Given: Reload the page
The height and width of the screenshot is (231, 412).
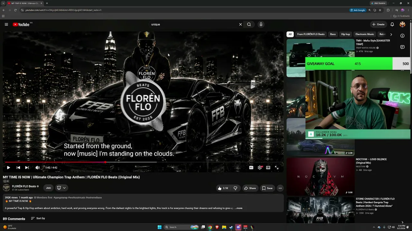Looking at the screenshot, I should pyautogui.click(x=15, y=10).
